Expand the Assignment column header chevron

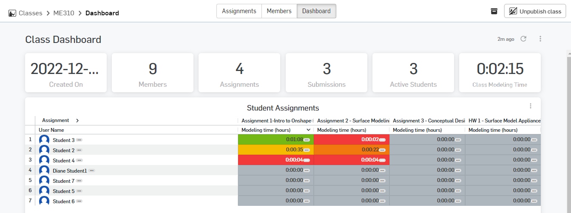pos(77,120)
